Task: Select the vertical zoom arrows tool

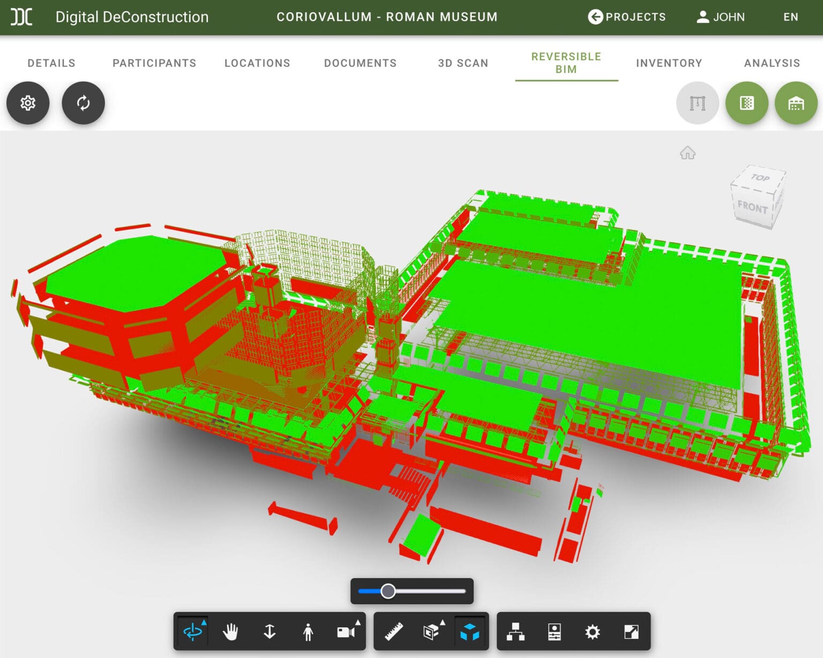Action: point(270,631)
